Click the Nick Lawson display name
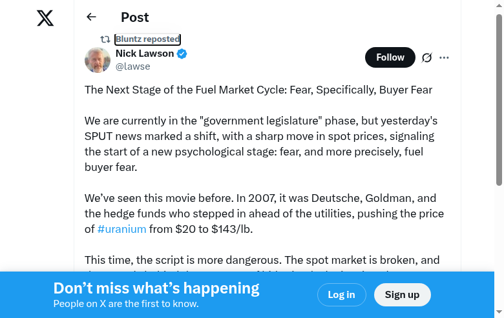Viewport: 504px width, 318px height. point(145,54)
